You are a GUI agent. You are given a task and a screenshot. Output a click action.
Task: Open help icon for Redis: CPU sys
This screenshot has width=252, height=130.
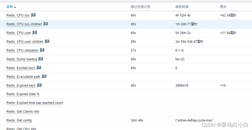pos(33,15)
